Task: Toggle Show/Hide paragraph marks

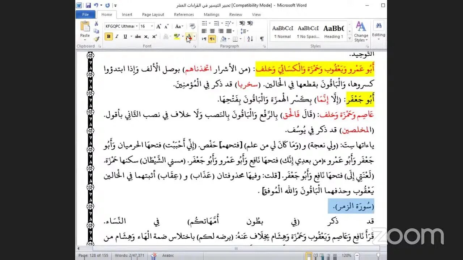Action: pyautogui.click(x=262, y=39)
